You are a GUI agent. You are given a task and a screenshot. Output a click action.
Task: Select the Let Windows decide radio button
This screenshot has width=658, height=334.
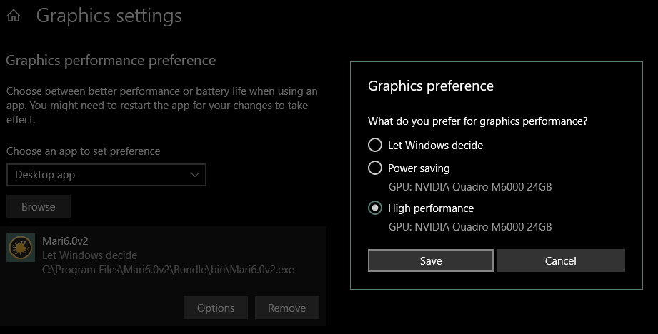coord(375,145)
